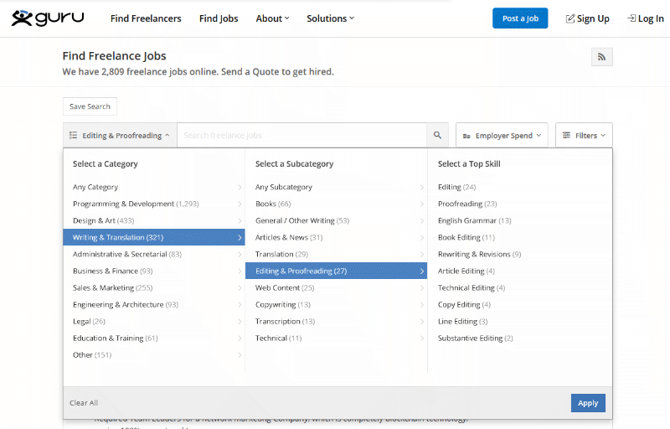Select Legal category
Screen dimensions: 670x429
[x=154, y=321]
